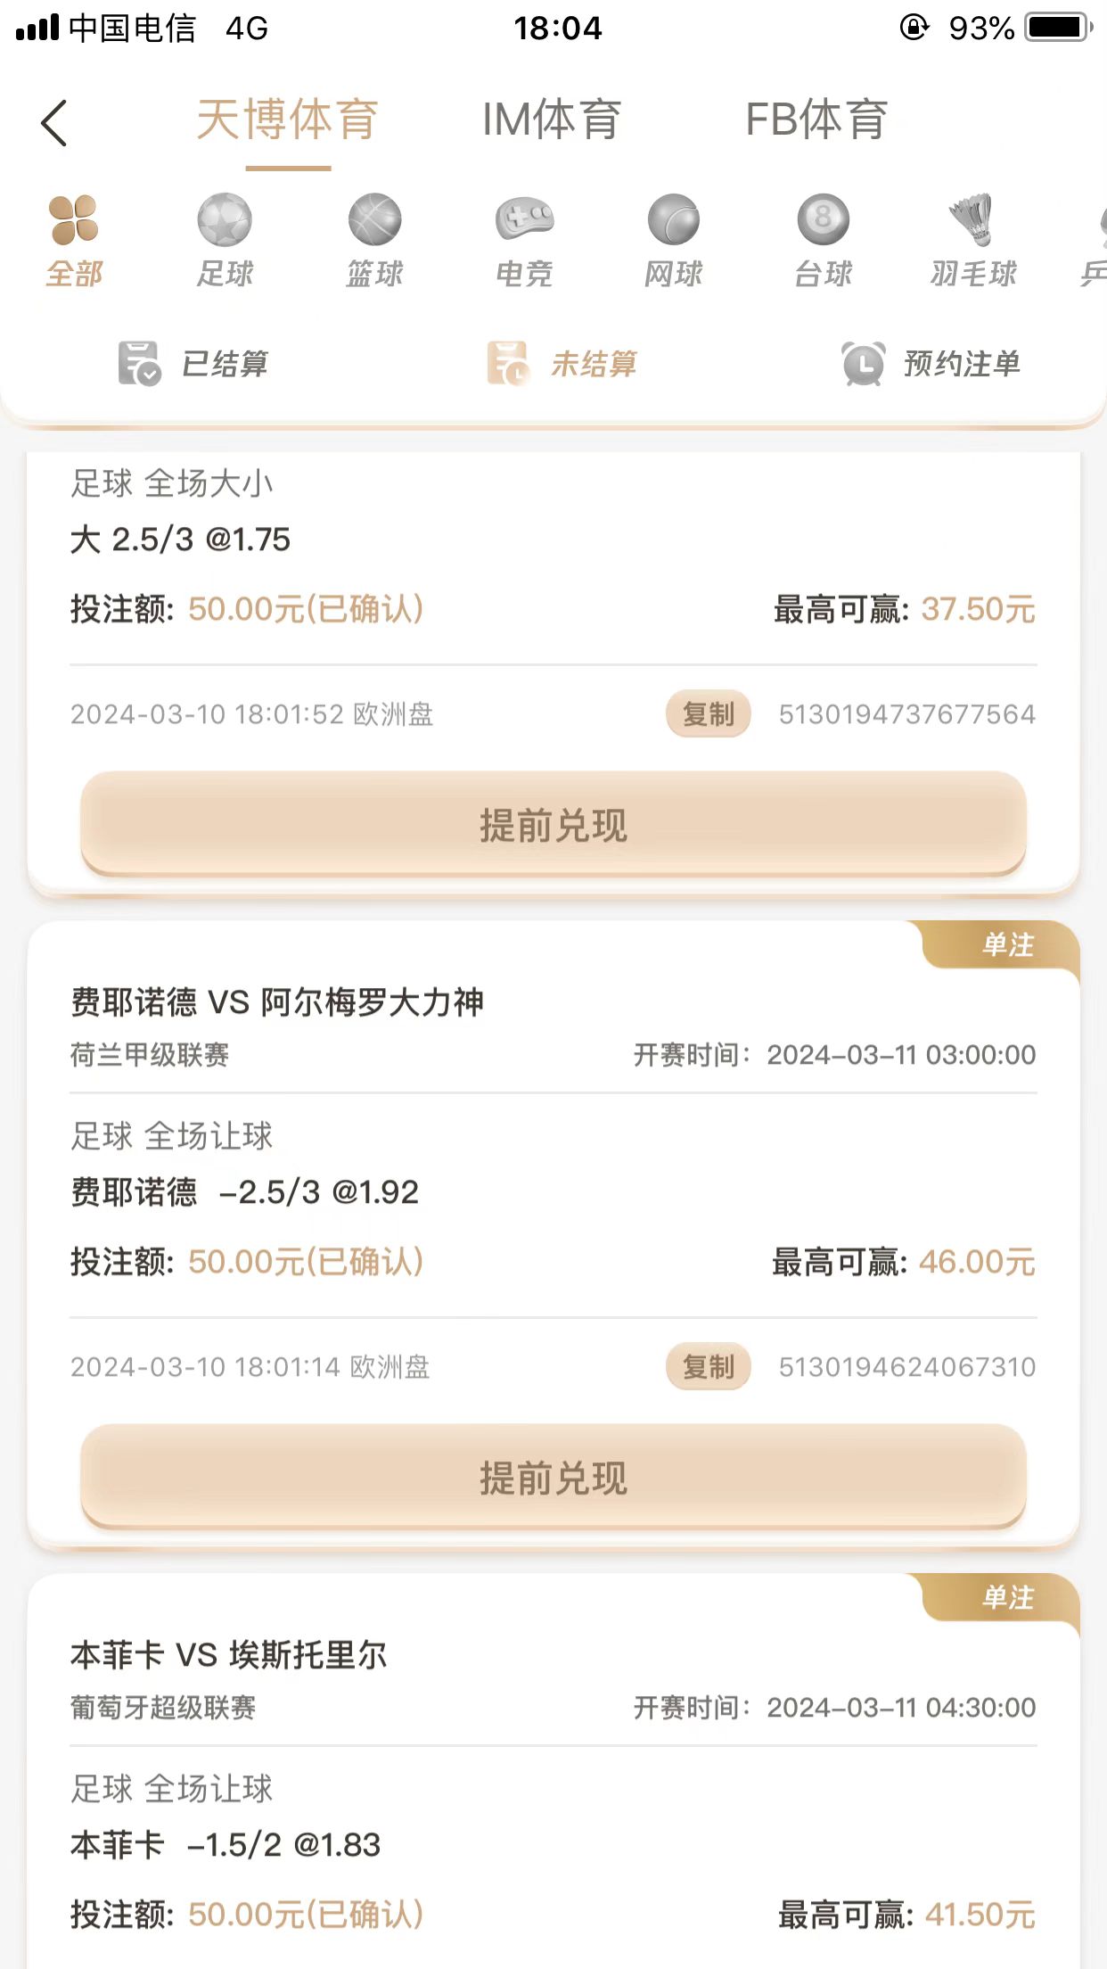1107x1969 pixels.
Task: Copy order number 5130194737677564
Action: [708, 714]
